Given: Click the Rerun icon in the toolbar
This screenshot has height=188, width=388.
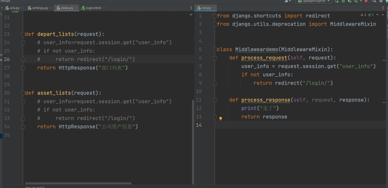Looking at the screenshot, I should click(x=336, y=1).
